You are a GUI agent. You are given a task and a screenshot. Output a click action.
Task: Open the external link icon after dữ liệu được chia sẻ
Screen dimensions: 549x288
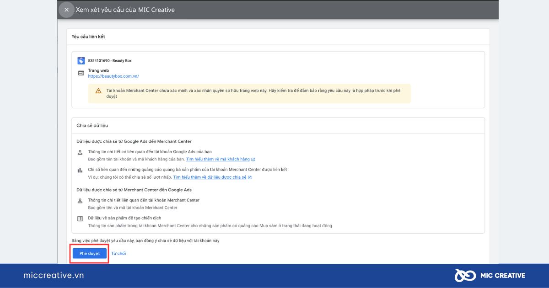tap(250, 177)
